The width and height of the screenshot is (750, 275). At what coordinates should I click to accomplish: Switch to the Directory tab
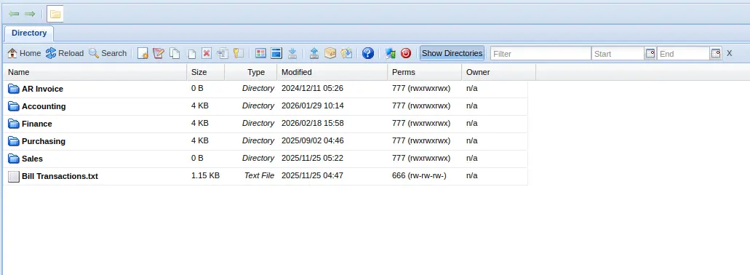click(x=29, y=33)
